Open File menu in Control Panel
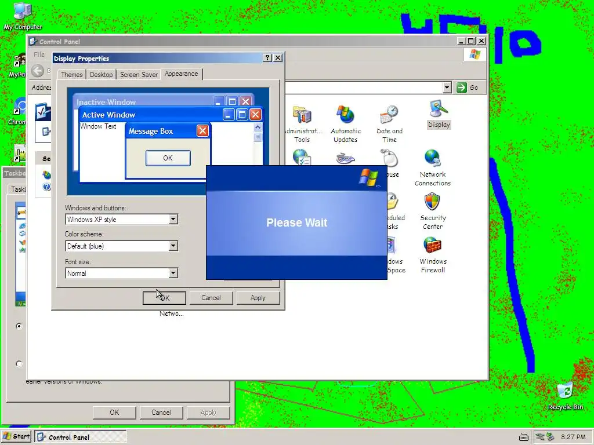594x445 pixels. (x=39, y=54)
